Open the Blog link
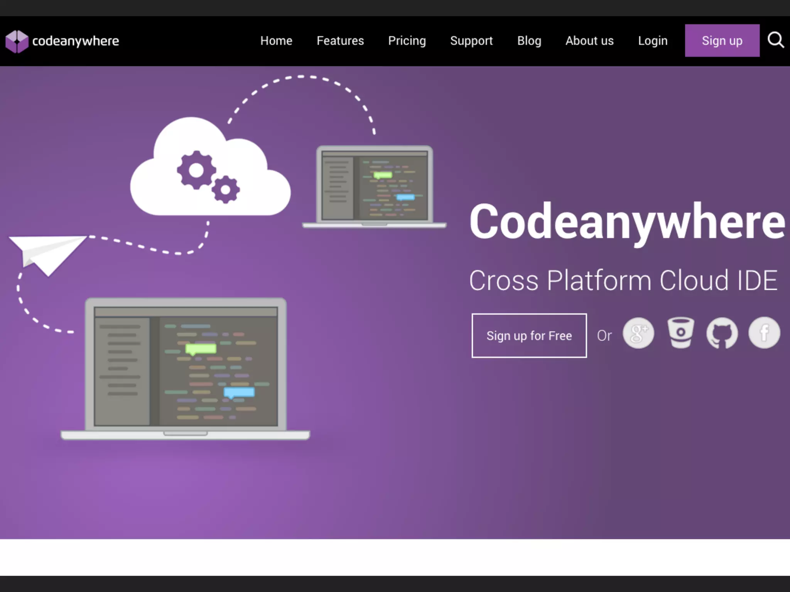 529,41
